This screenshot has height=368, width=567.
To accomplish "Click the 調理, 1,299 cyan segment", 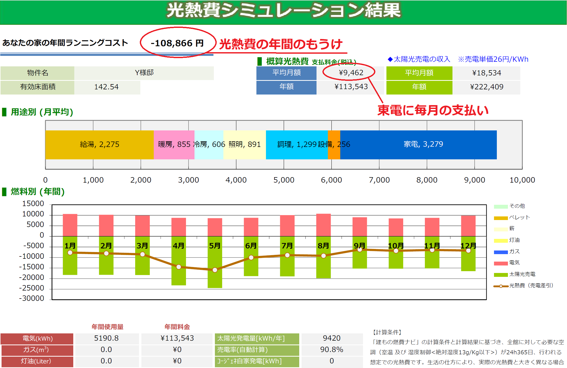I will pyautogui.click(x=297, y=145).
